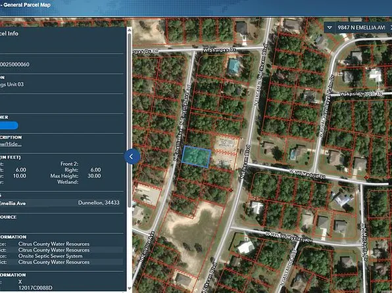Image resolution: width=392 pixels, height=293 pixels.
Task: Click the 'Max Height:' label
Action: click(x=64, y=176)
